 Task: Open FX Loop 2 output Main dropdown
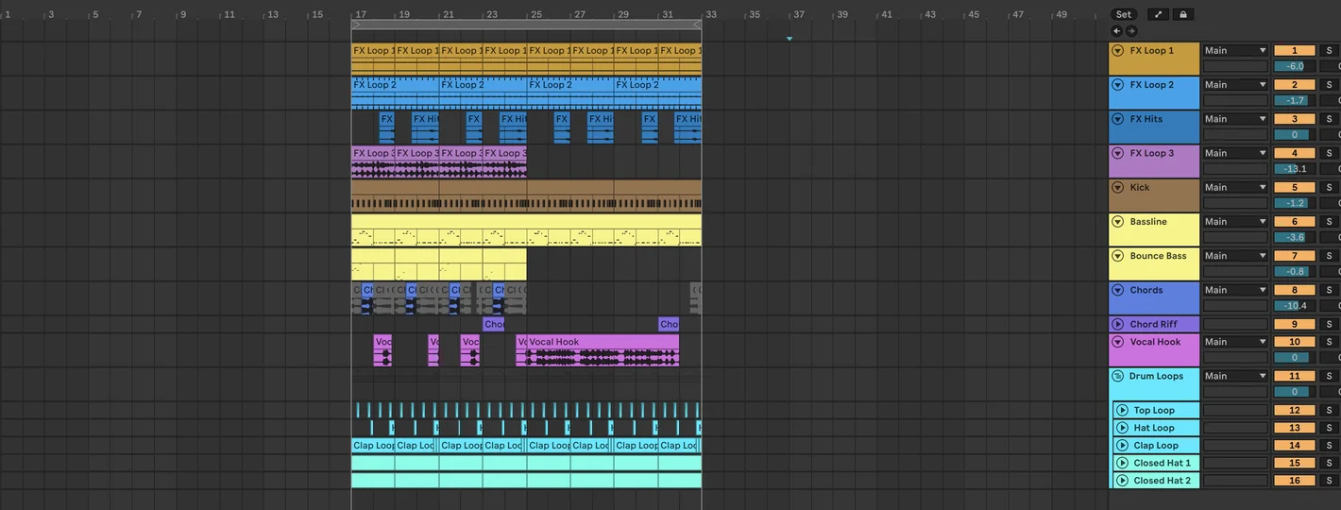click(x=1235, y=85)
